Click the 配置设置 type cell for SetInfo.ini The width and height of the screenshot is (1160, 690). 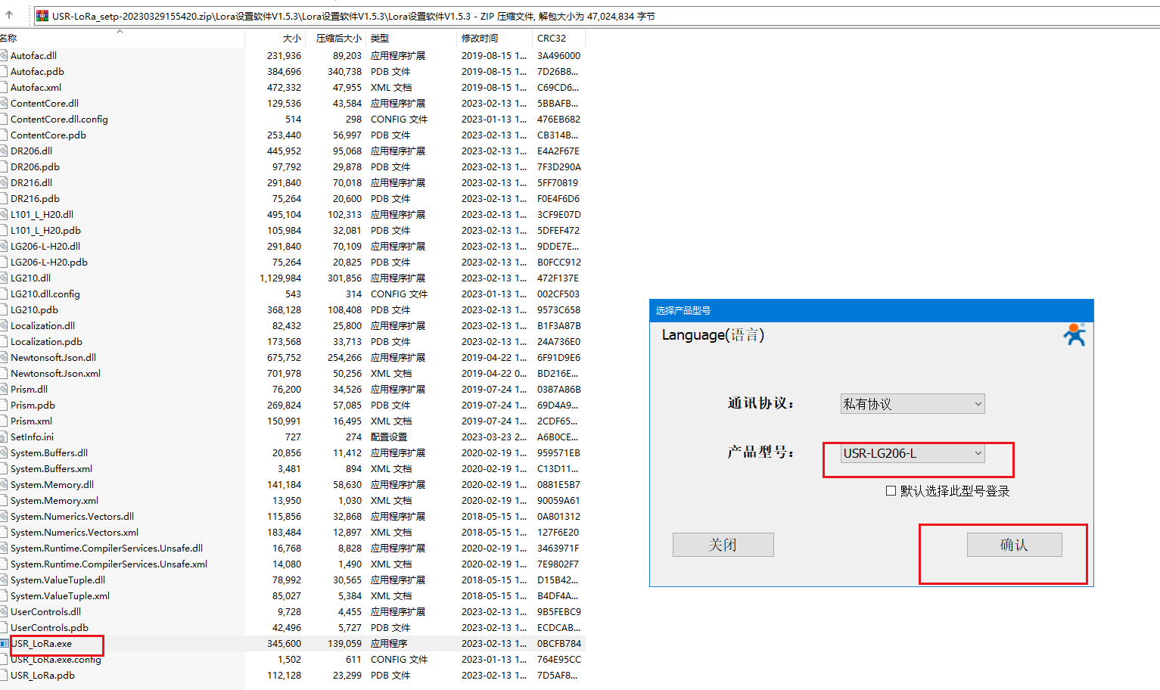click(389, 437)
